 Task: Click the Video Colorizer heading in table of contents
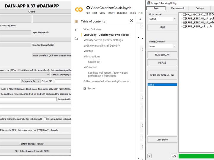(92, 29)
